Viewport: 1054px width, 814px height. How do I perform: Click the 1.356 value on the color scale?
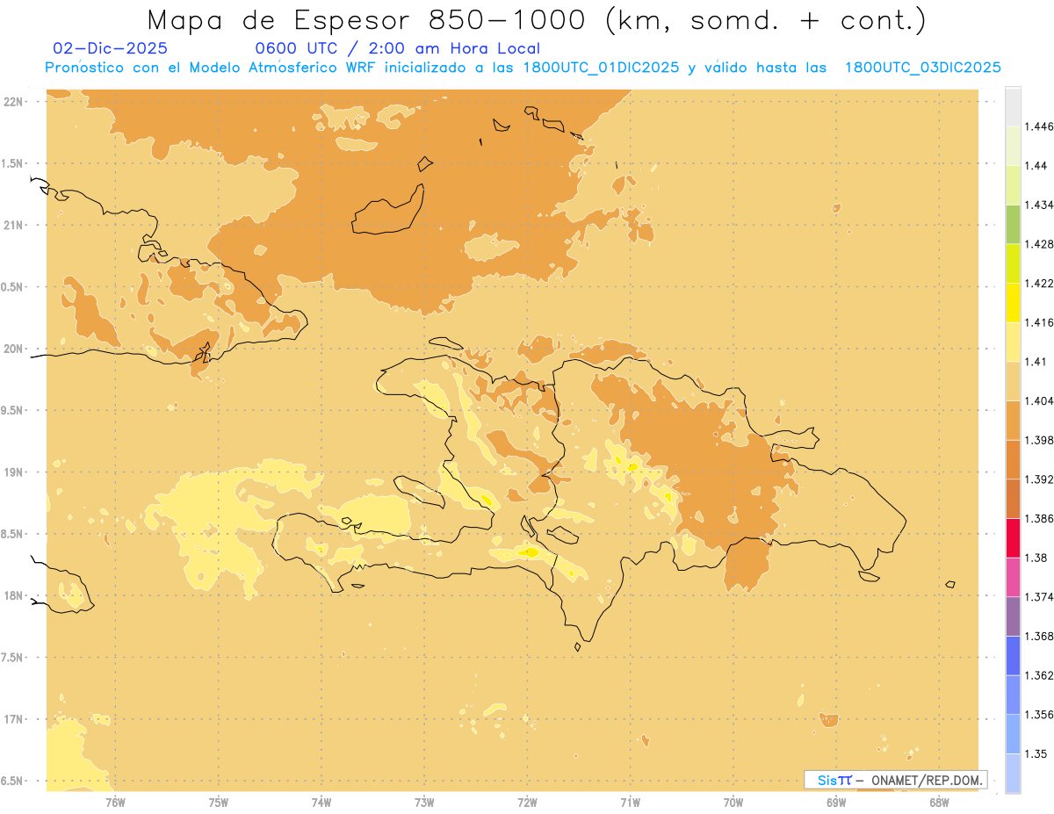tap(1039, 715)
